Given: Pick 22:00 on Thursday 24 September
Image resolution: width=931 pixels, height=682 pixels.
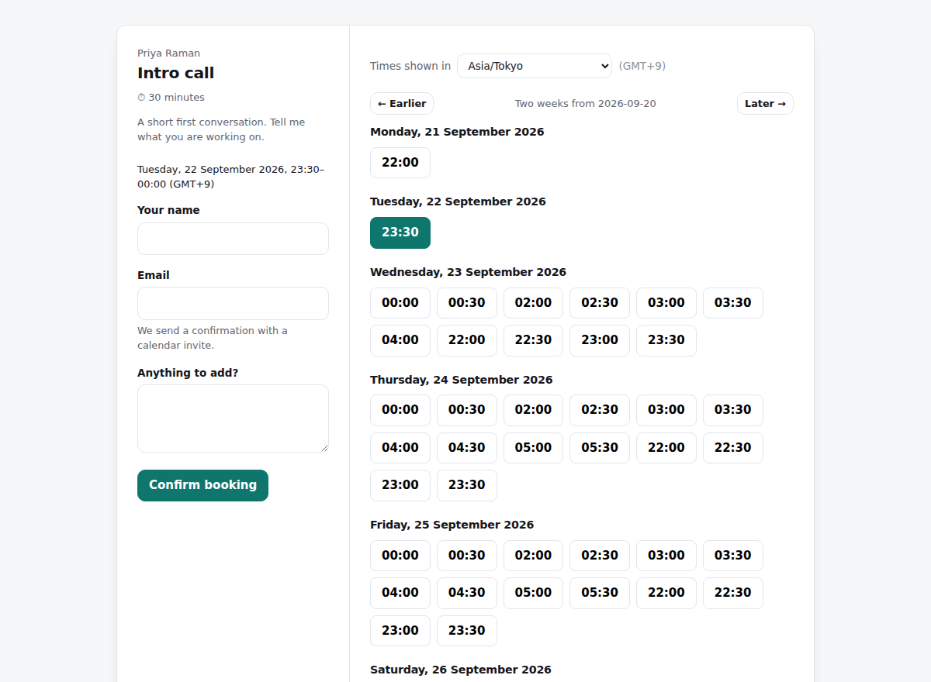Looking at the screenshot, I should coord(666,448).
